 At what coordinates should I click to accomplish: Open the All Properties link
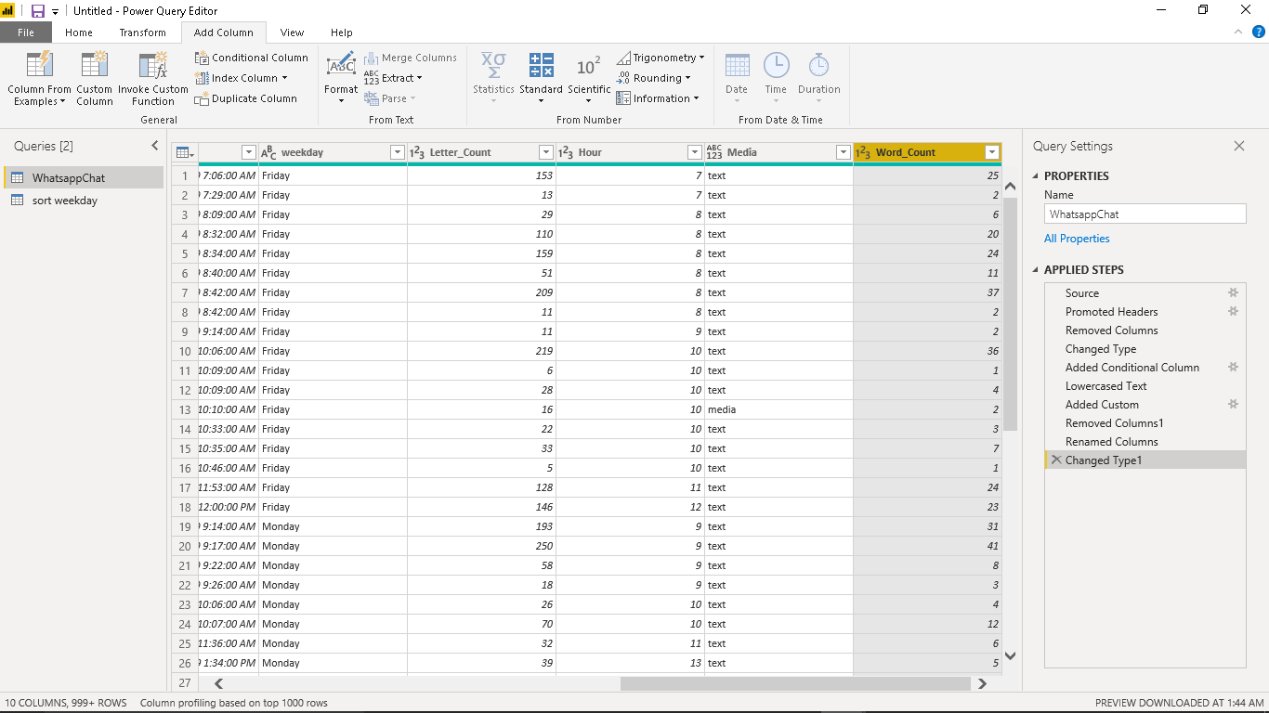(1077, 239)
